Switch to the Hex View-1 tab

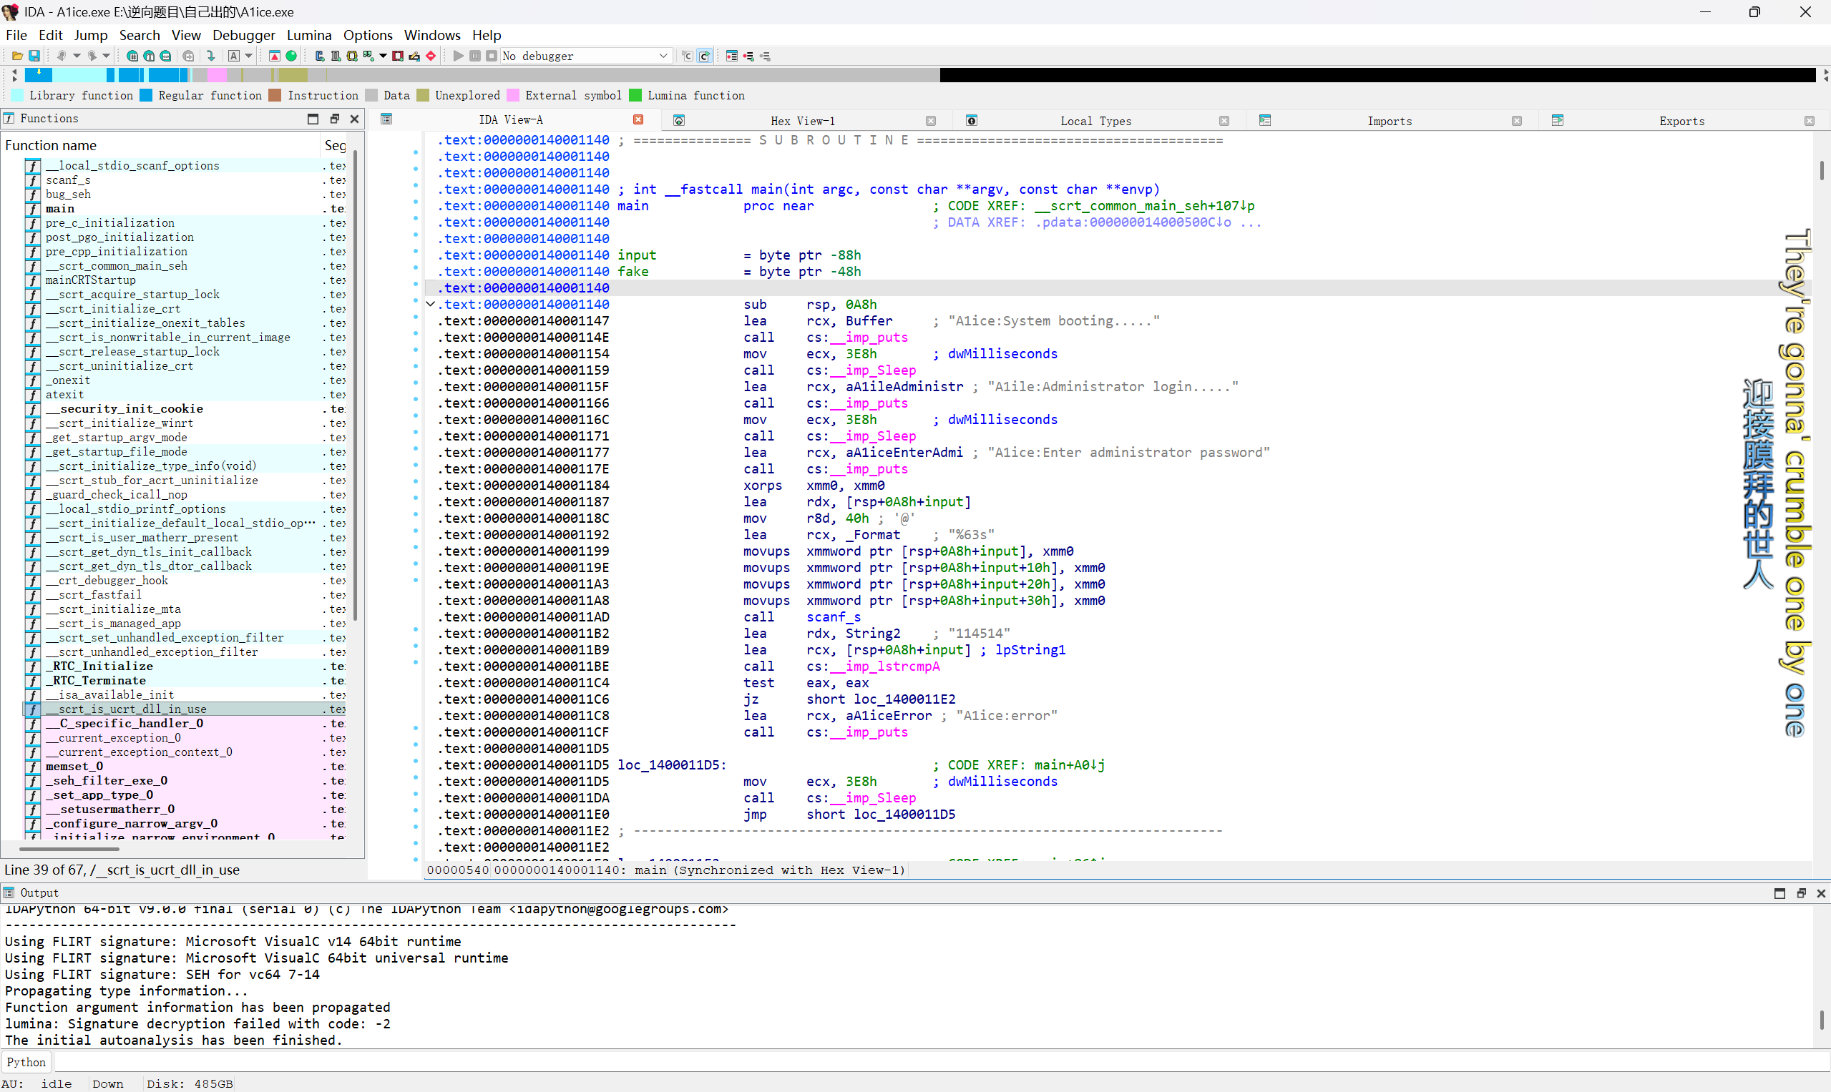pos(802,121)
